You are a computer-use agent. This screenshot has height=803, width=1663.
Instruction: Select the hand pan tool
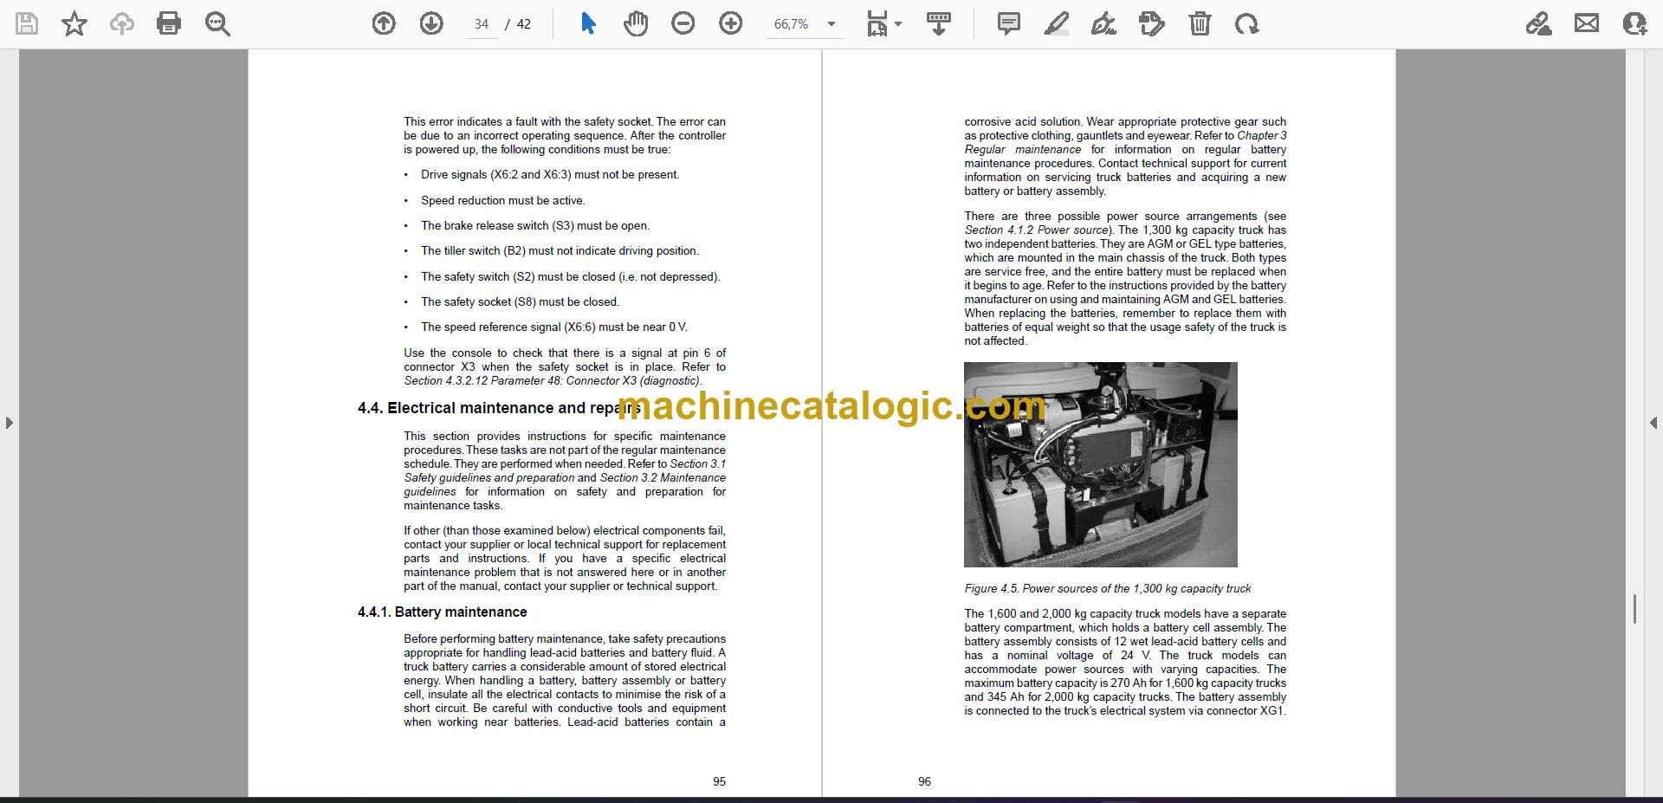pos(636,23)
